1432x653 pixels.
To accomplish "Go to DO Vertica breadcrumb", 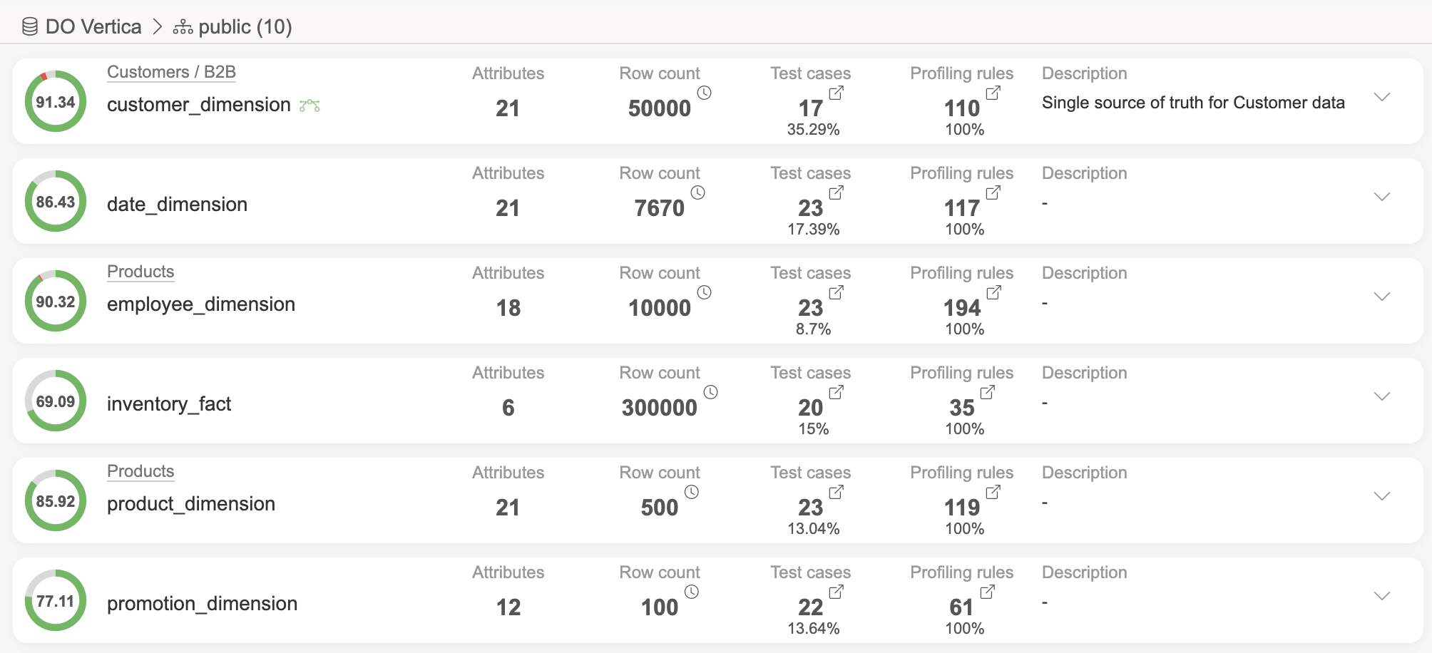I will tap(93, 27).
